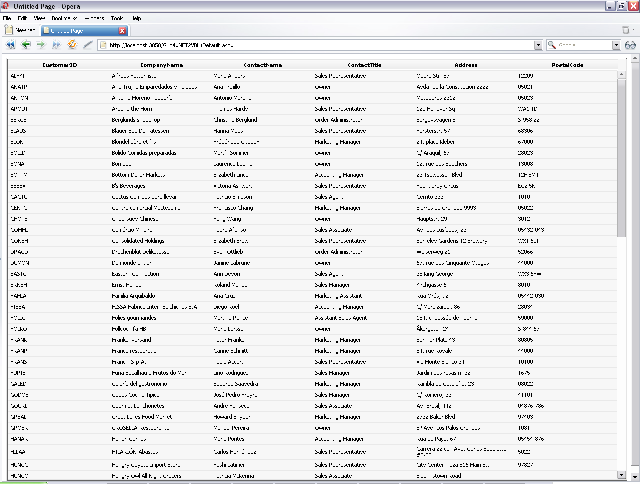This screenshot has height=484, width=640.
Task: Click the HILARIÓN-Abastos company cell
Action: [135, 452]
